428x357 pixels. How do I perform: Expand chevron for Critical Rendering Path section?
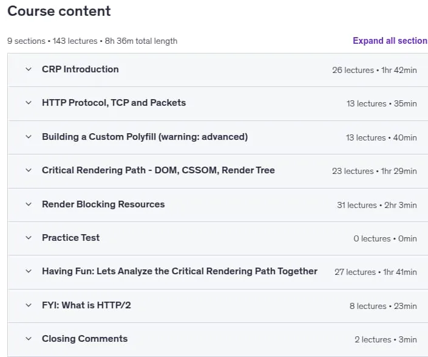[29, 170]
